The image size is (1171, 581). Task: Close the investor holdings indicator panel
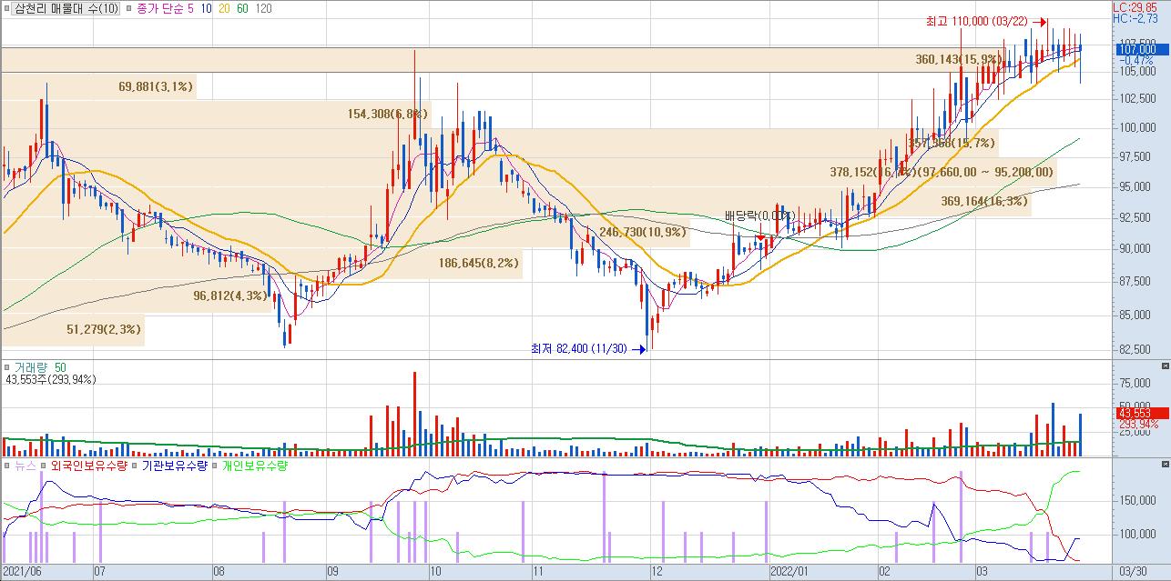(1165, 466)
